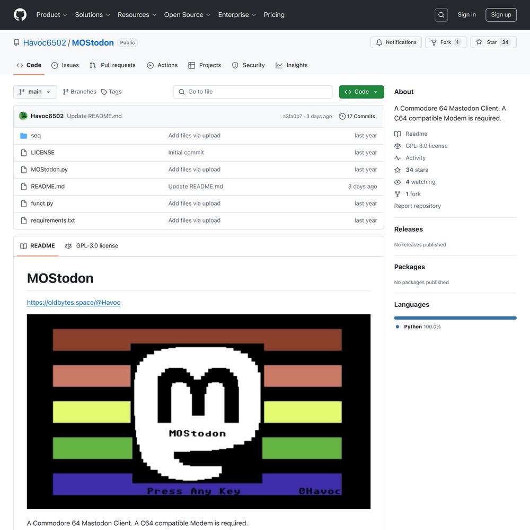This screenshot has height=530, width=530.
Task: Click the watching eye icon in About
Action: tap(397, 182)
